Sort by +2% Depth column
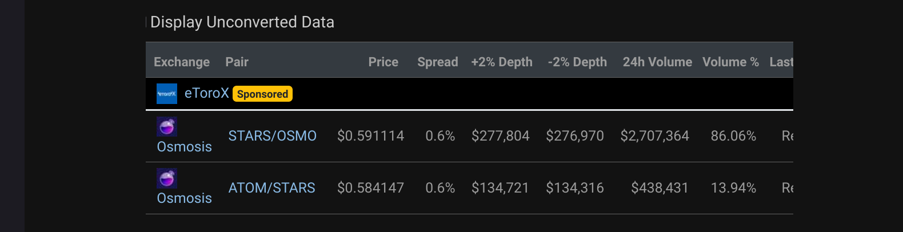The image size is (903, 232). (x=501, y=62)
